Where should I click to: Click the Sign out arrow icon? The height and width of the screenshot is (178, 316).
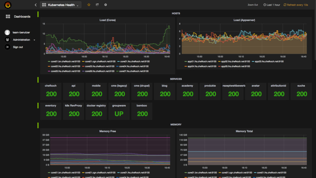(x=7, y=47)
